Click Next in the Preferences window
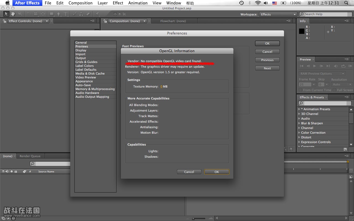The height and width of the screenshot is (221, 354). click(267, 68)
